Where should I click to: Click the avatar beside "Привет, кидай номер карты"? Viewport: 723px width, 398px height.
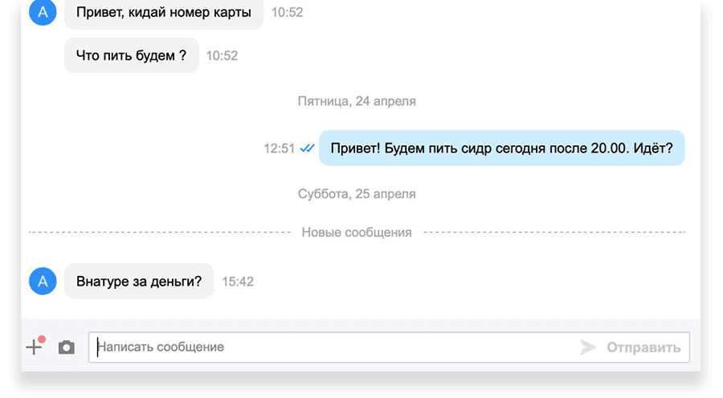click(x=43, y=13)
